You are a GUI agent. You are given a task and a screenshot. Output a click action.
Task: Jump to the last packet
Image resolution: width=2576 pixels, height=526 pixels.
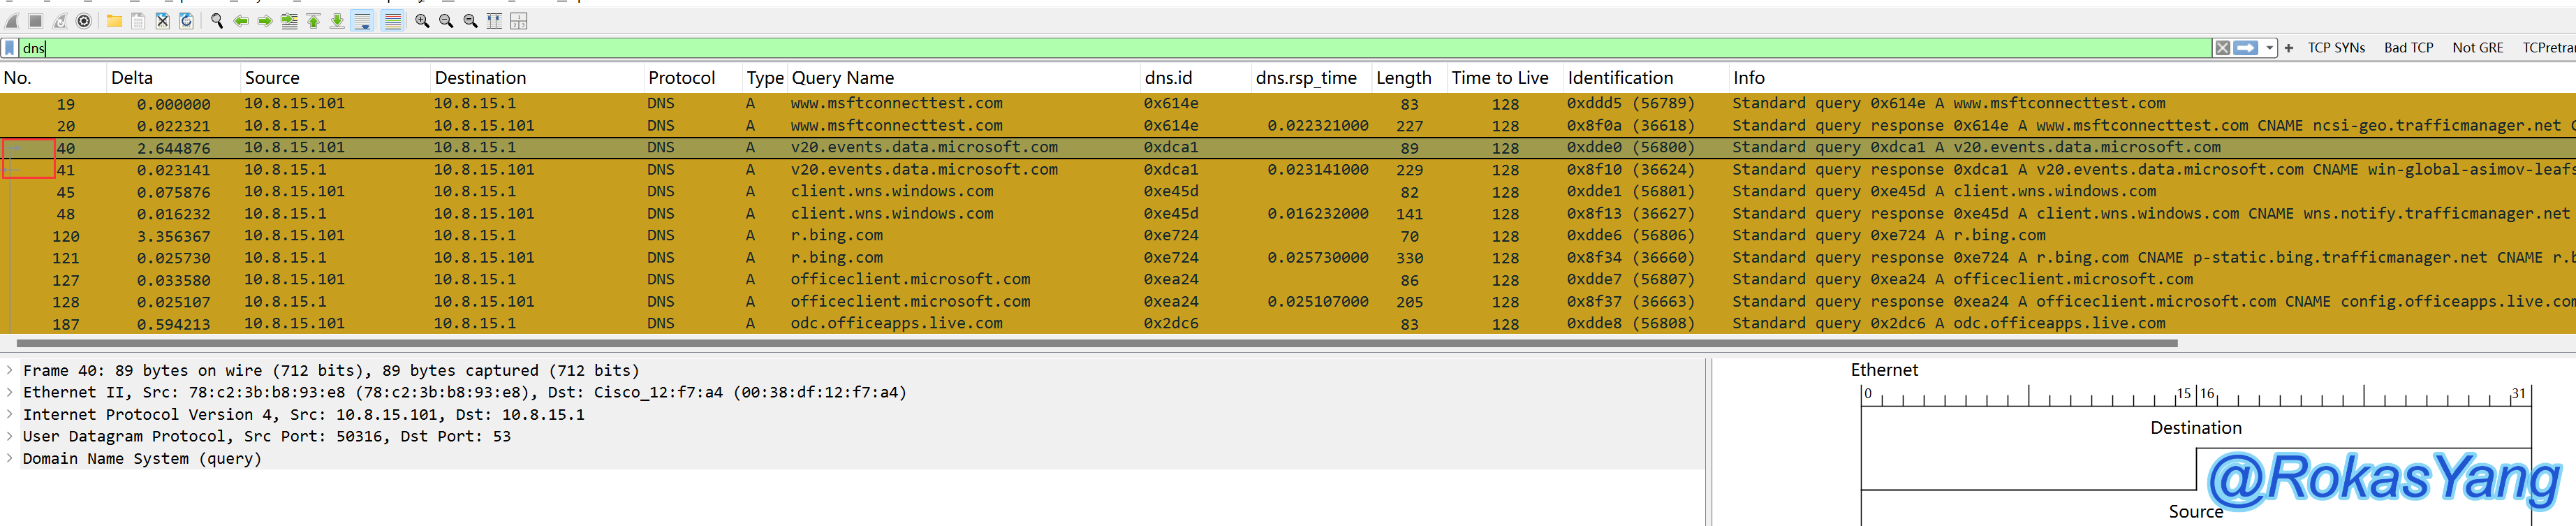pos(337,21)
